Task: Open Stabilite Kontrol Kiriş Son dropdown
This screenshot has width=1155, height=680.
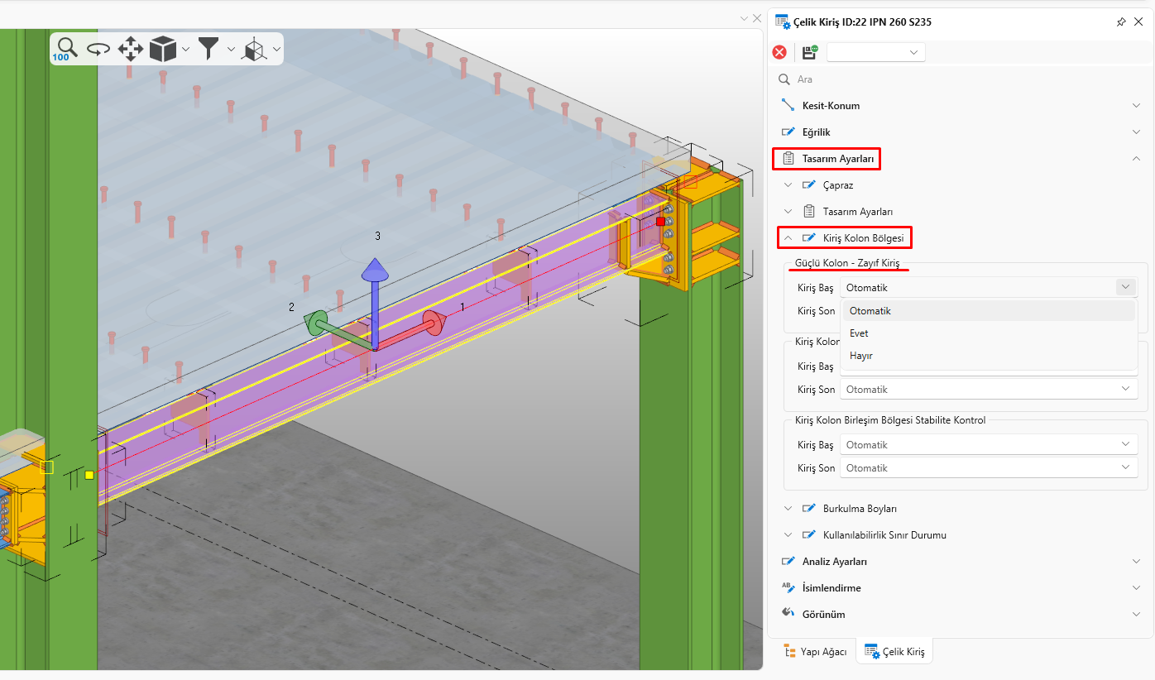Action: [x=989, y=468]
